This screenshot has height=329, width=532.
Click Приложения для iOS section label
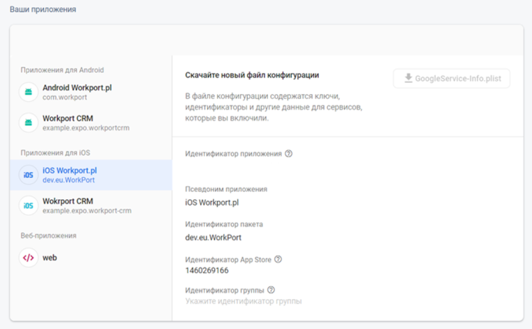click(55, 153)
